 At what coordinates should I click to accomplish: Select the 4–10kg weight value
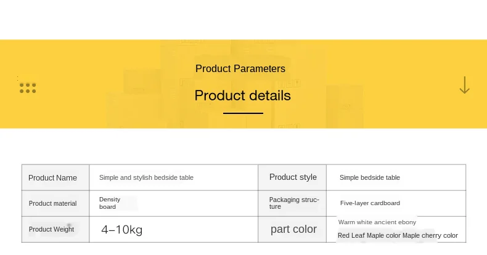pos(122,230)
